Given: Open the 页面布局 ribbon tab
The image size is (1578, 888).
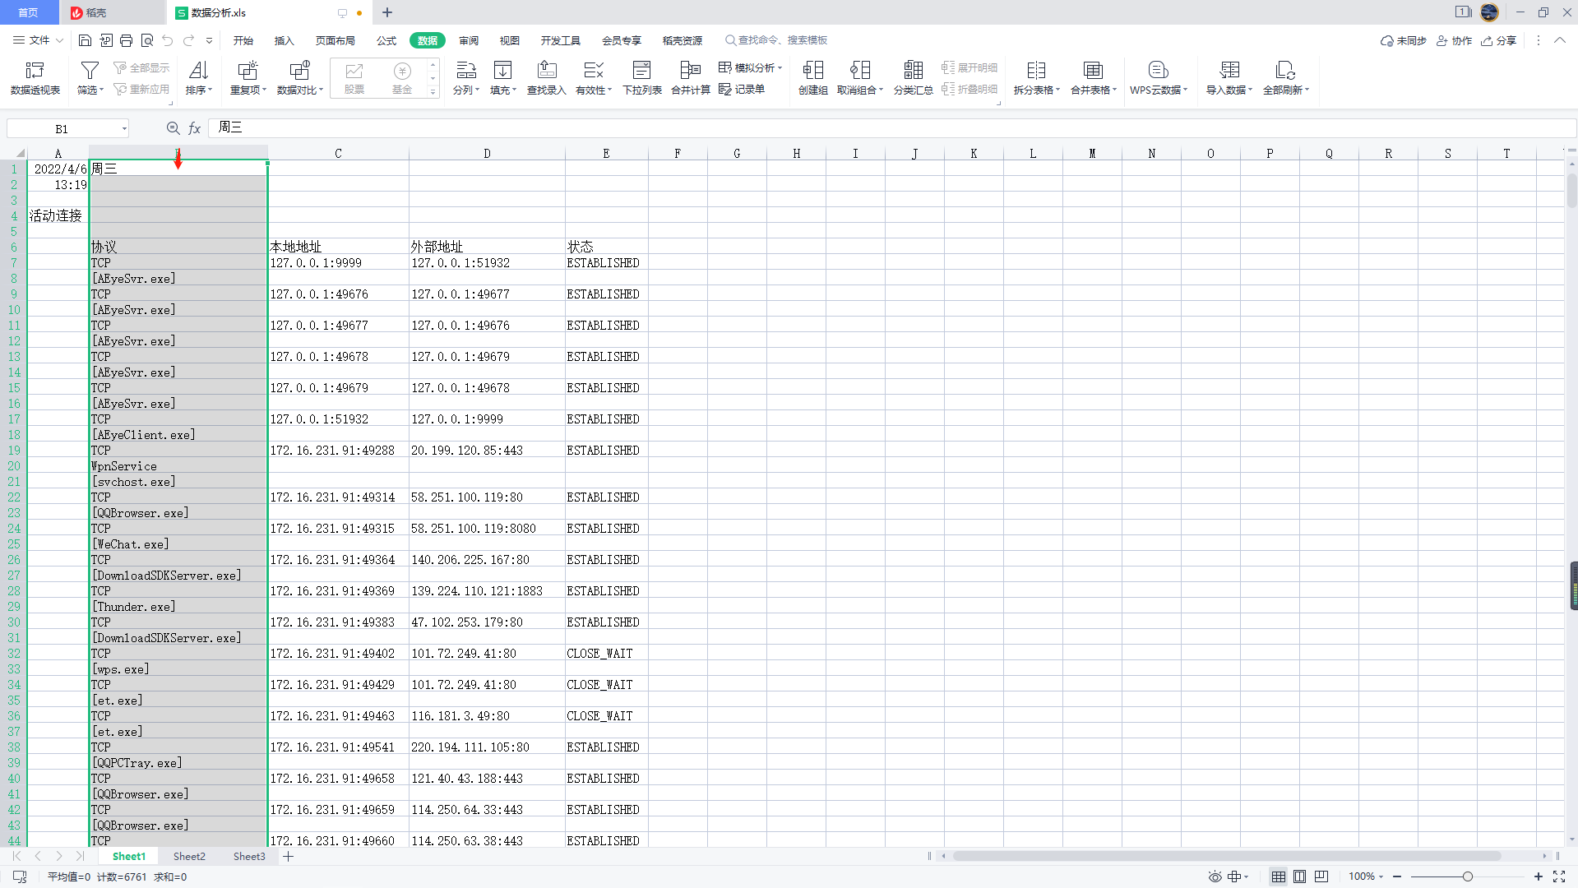Looking at the screenshot, I should click(335, 40).
